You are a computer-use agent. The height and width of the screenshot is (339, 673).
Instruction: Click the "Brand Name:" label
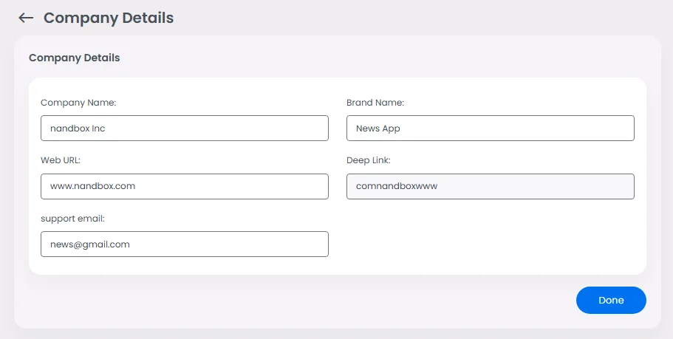click(x=375, y=103)
